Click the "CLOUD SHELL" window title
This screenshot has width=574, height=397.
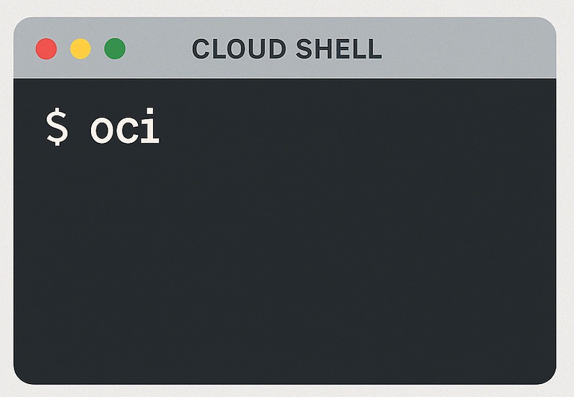coord(287,49)
